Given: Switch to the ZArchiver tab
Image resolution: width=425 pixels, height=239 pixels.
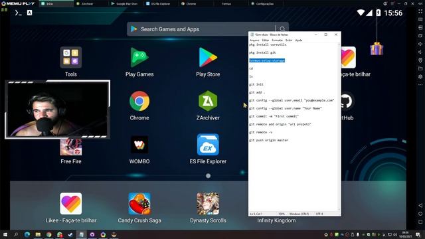Looking at the screenshot, I should click(x=91, y=4).
